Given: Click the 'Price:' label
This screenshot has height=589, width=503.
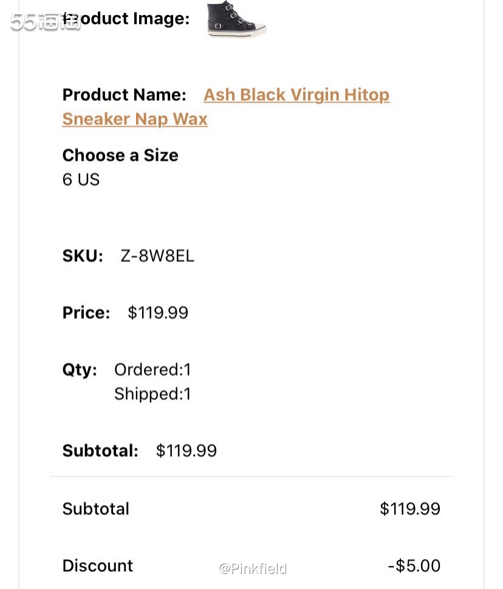Looking at the screenshot, I should [86, 313].
